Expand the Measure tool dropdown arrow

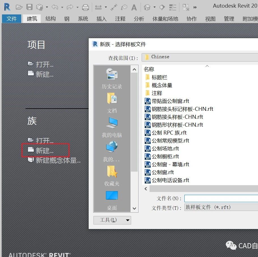coord(106,7)
